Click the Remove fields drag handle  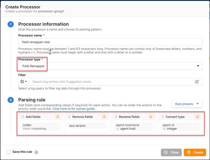point(69,117)
